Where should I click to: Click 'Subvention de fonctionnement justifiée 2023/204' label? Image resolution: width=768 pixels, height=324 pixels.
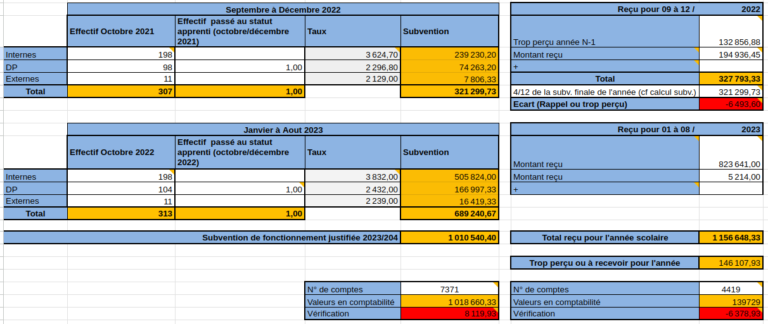[x=202, y=237]
